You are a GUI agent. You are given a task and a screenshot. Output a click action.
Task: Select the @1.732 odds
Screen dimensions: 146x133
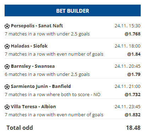[x=133, y=95]
